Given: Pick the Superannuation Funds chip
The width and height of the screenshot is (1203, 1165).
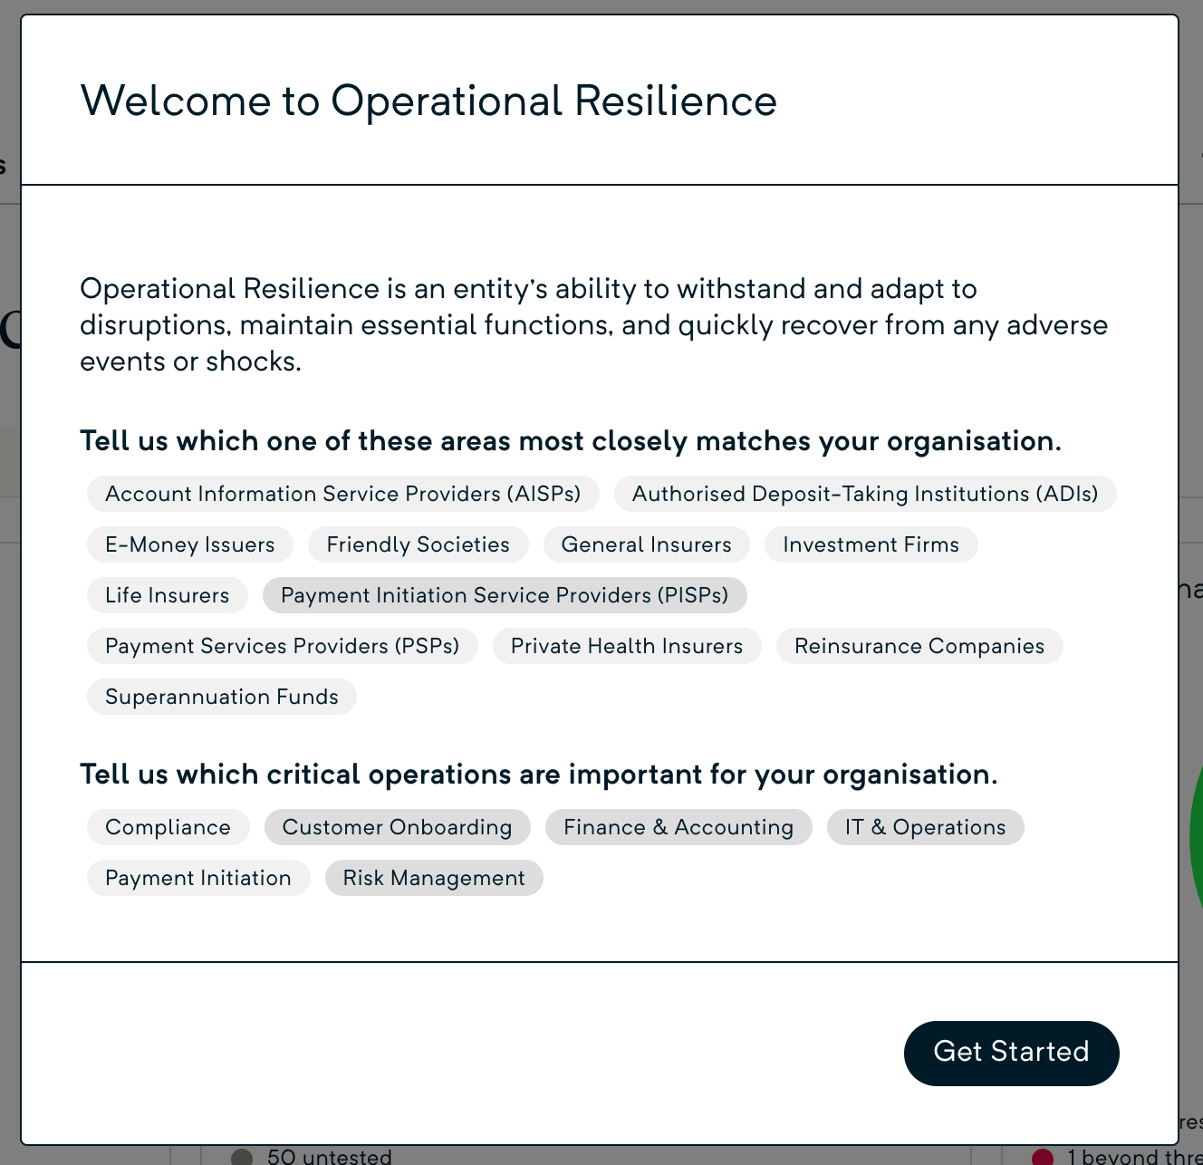Looking at the screenshot, I should pos(221,697).
